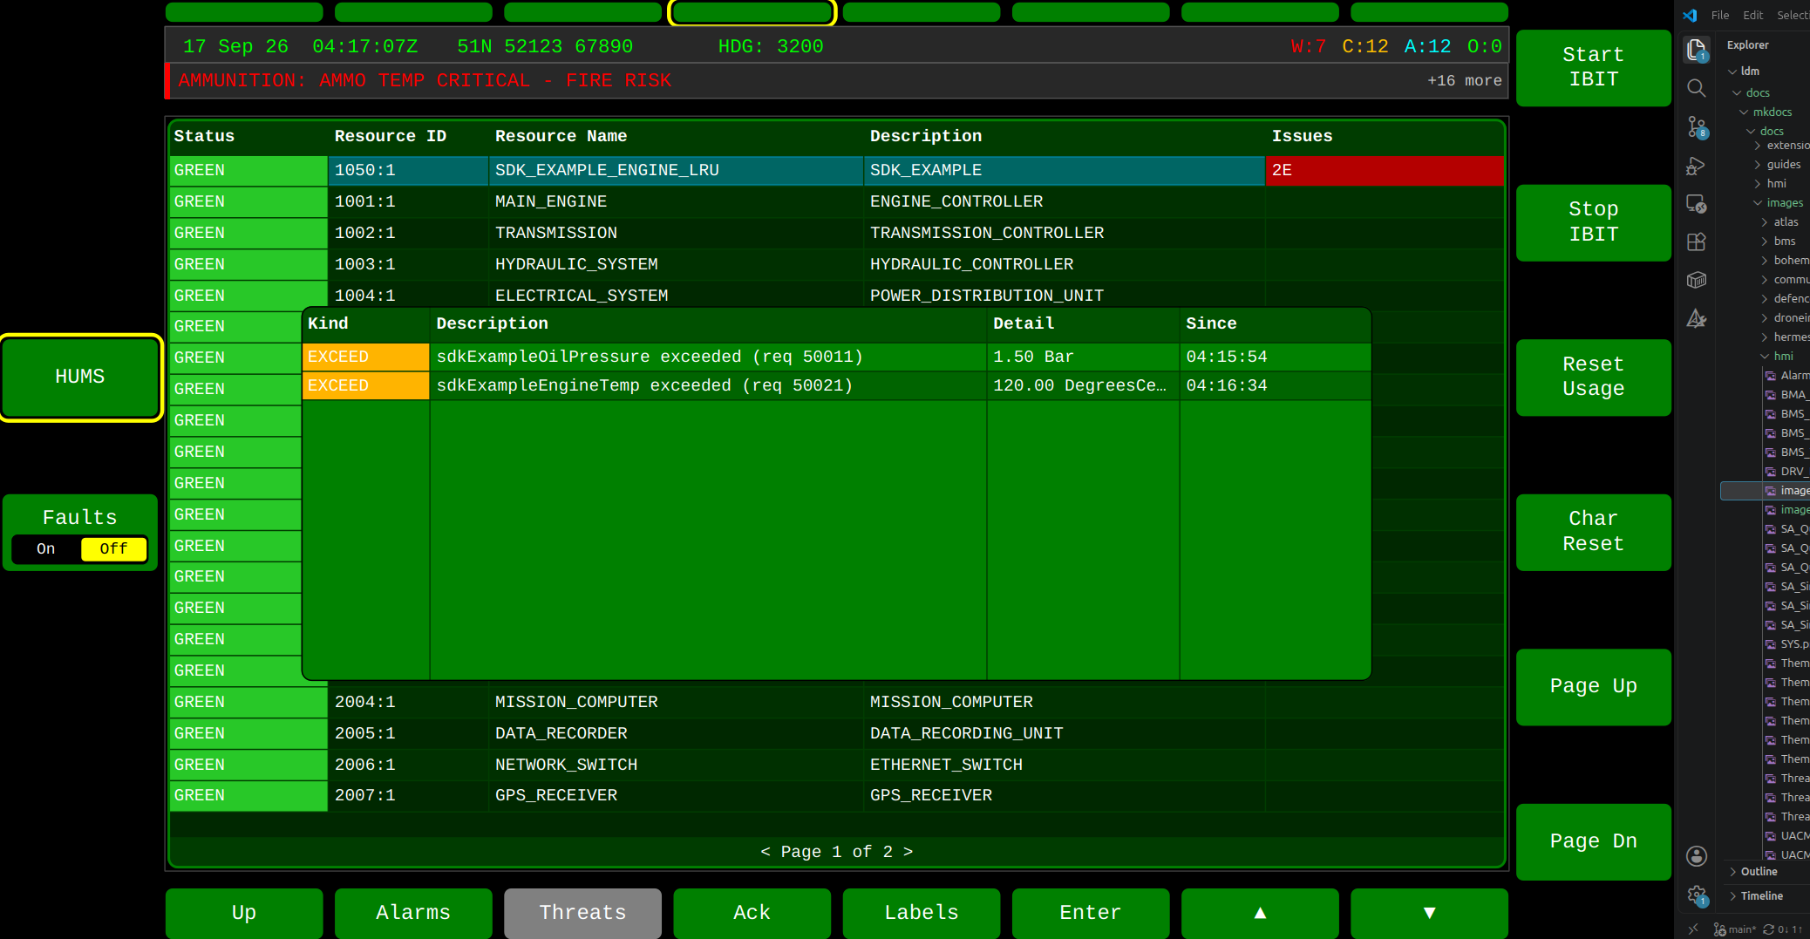1810x939 pixels.
Task: Click the Labels softkey
Action: coord(922,913)
